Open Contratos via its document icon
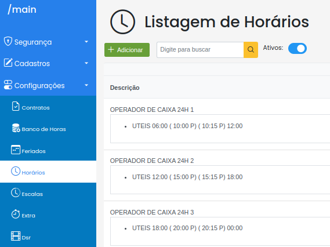The height and width of the screenshot is (247, 330). (x=16, y=106)
